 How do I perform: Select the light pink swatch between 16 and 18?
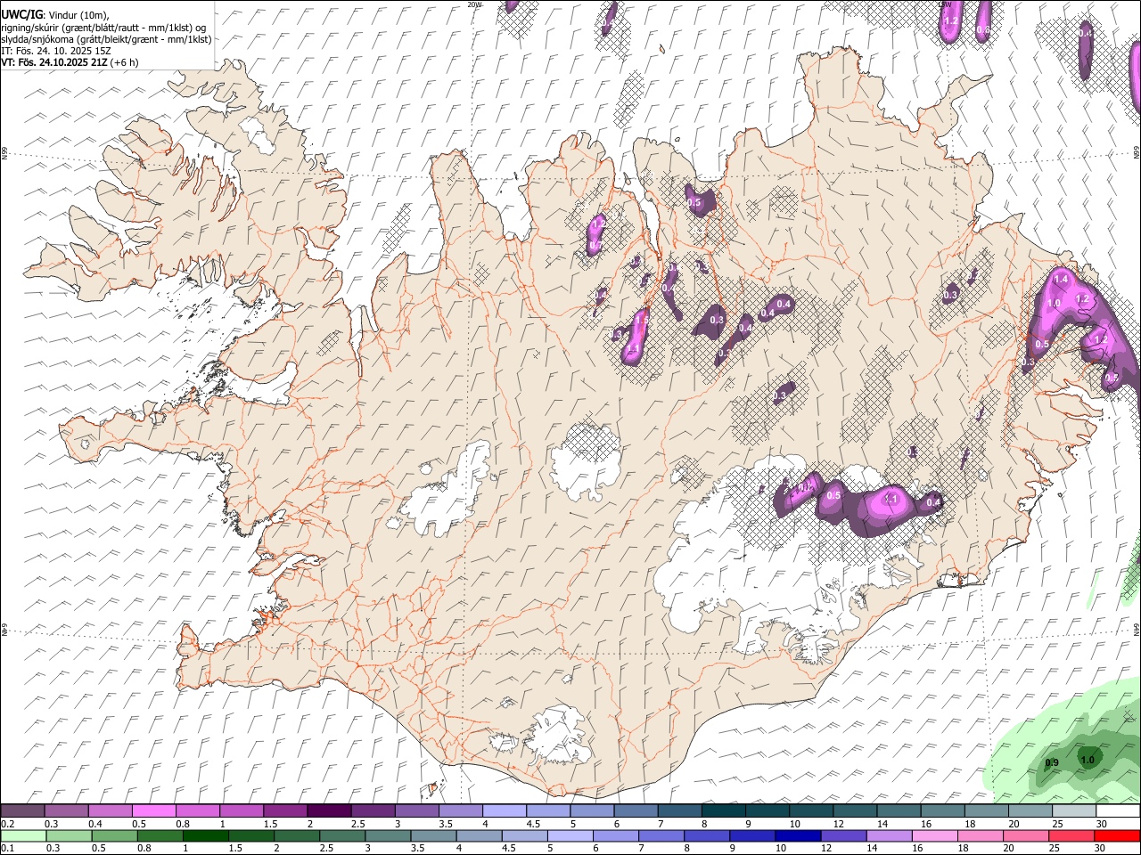tap(934, 835)
